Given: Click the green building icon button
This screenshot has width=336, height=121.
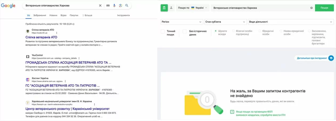Looking at the screenshot, I should click(x=164, y=8).
